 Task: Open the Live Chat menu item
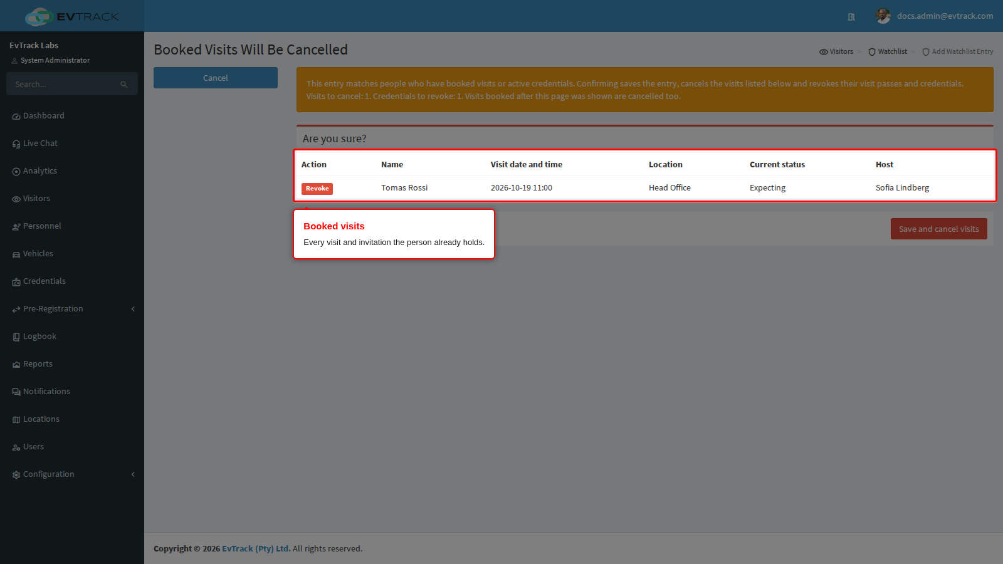(x=72, y=144)
